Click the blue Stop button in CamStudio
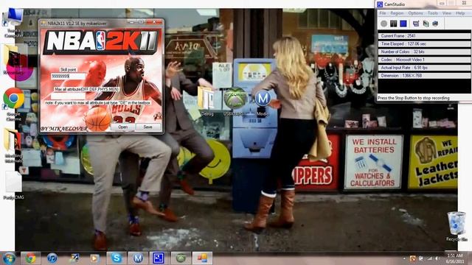Image resolution: width=472 pixels, height=265 pixels. pyautogui.click(x=403, y=24)
